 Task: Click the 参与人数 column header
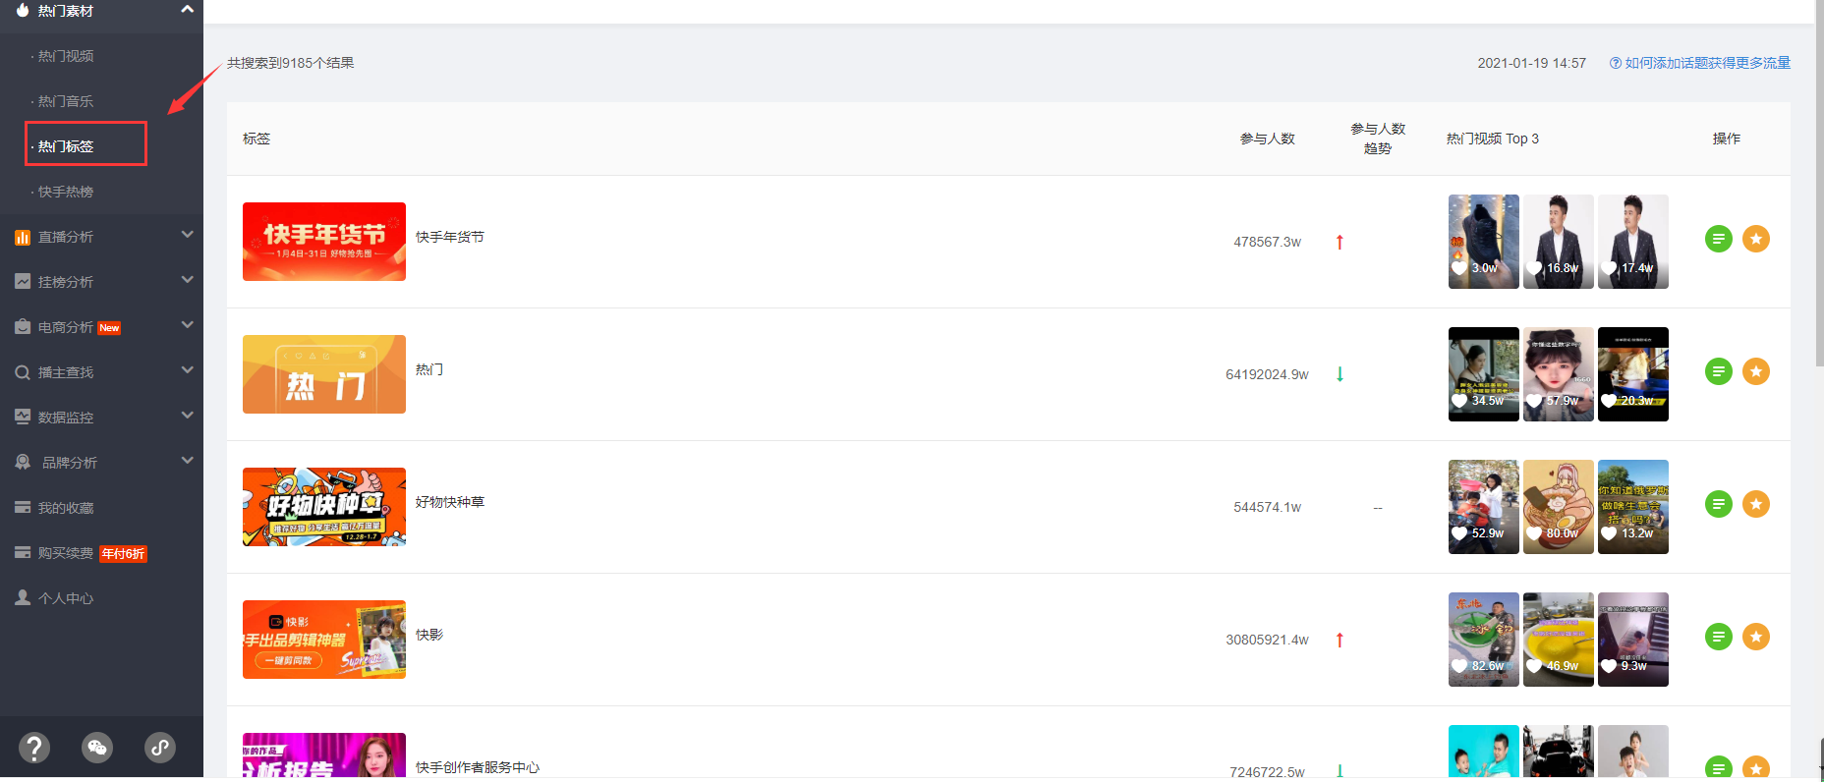[x=1267, y=139]
